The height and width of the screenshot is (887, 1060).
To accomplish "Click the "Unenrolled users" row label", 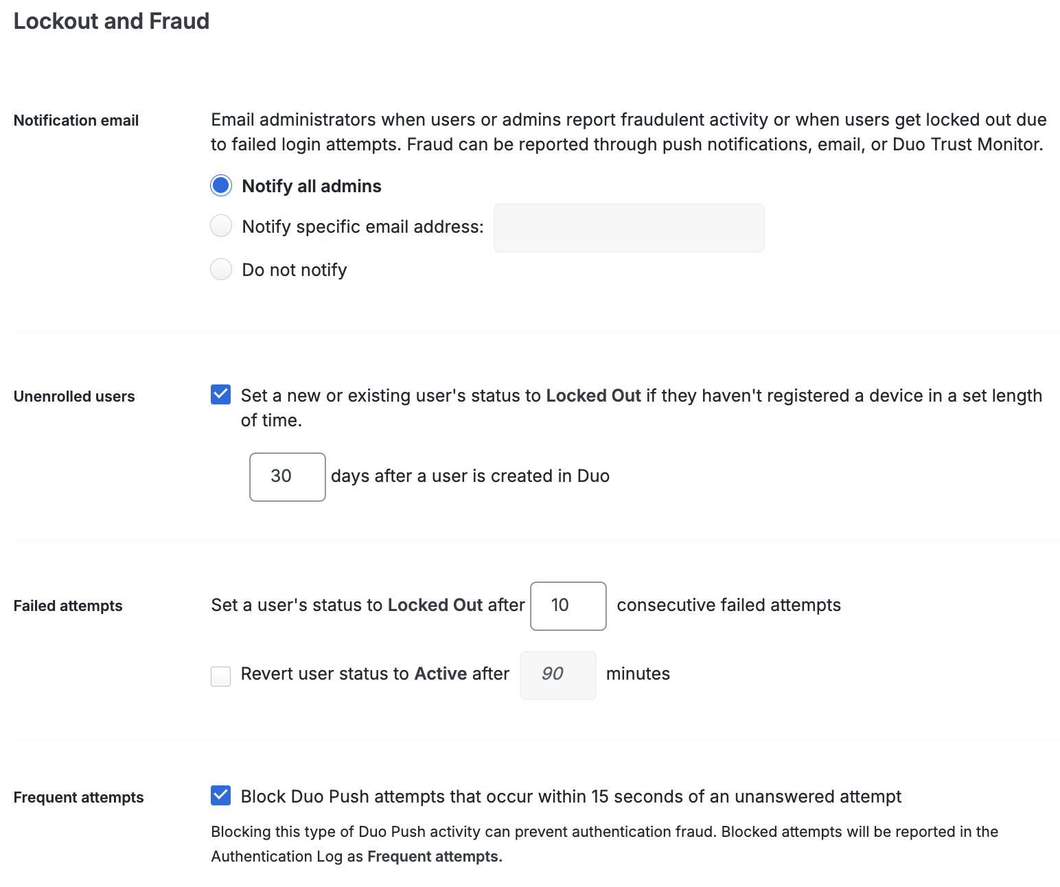I will (x=73, y=396).
